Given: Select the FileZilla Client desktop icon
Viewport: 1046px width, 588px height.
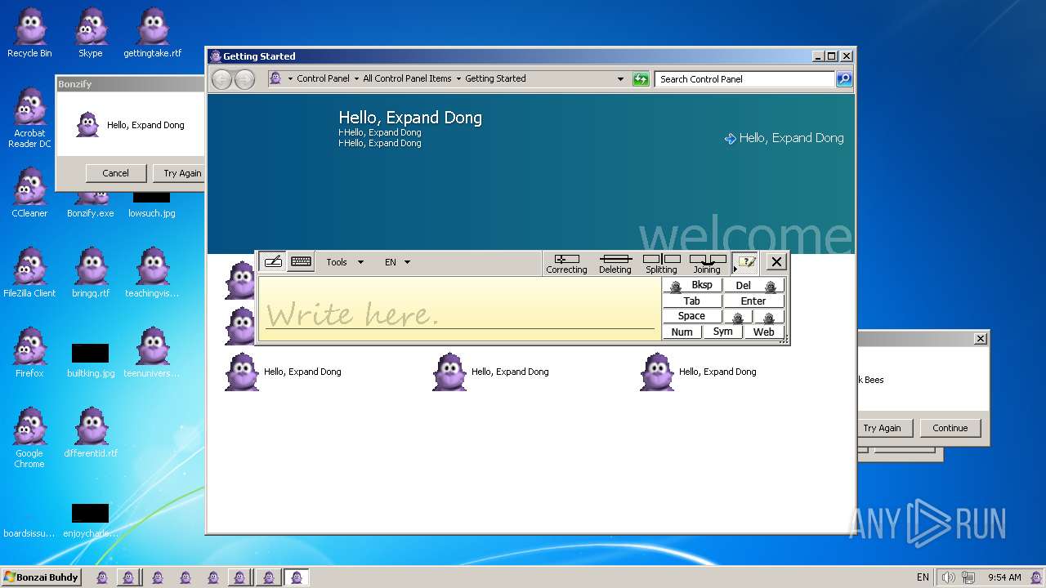Looking at the screenshot, I should 29,274.
